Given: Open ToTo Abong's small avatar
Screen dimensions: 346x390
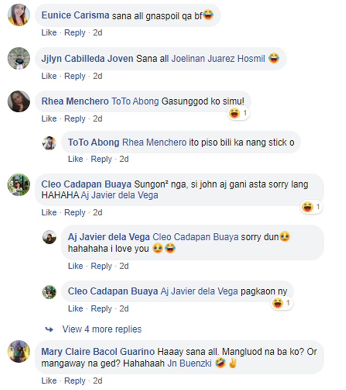Looking at the screenshot, I should click(x=49, y=143).
